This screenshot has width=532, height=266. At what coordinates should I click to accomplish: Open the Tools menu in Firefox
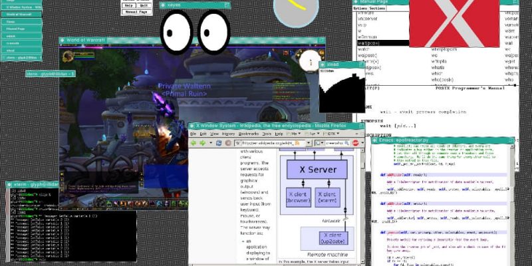267,134
